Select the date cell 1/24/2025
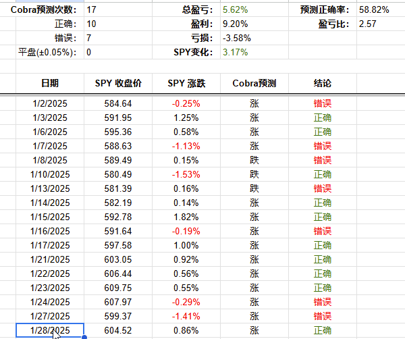405x339 pixels. coord(50,302)
